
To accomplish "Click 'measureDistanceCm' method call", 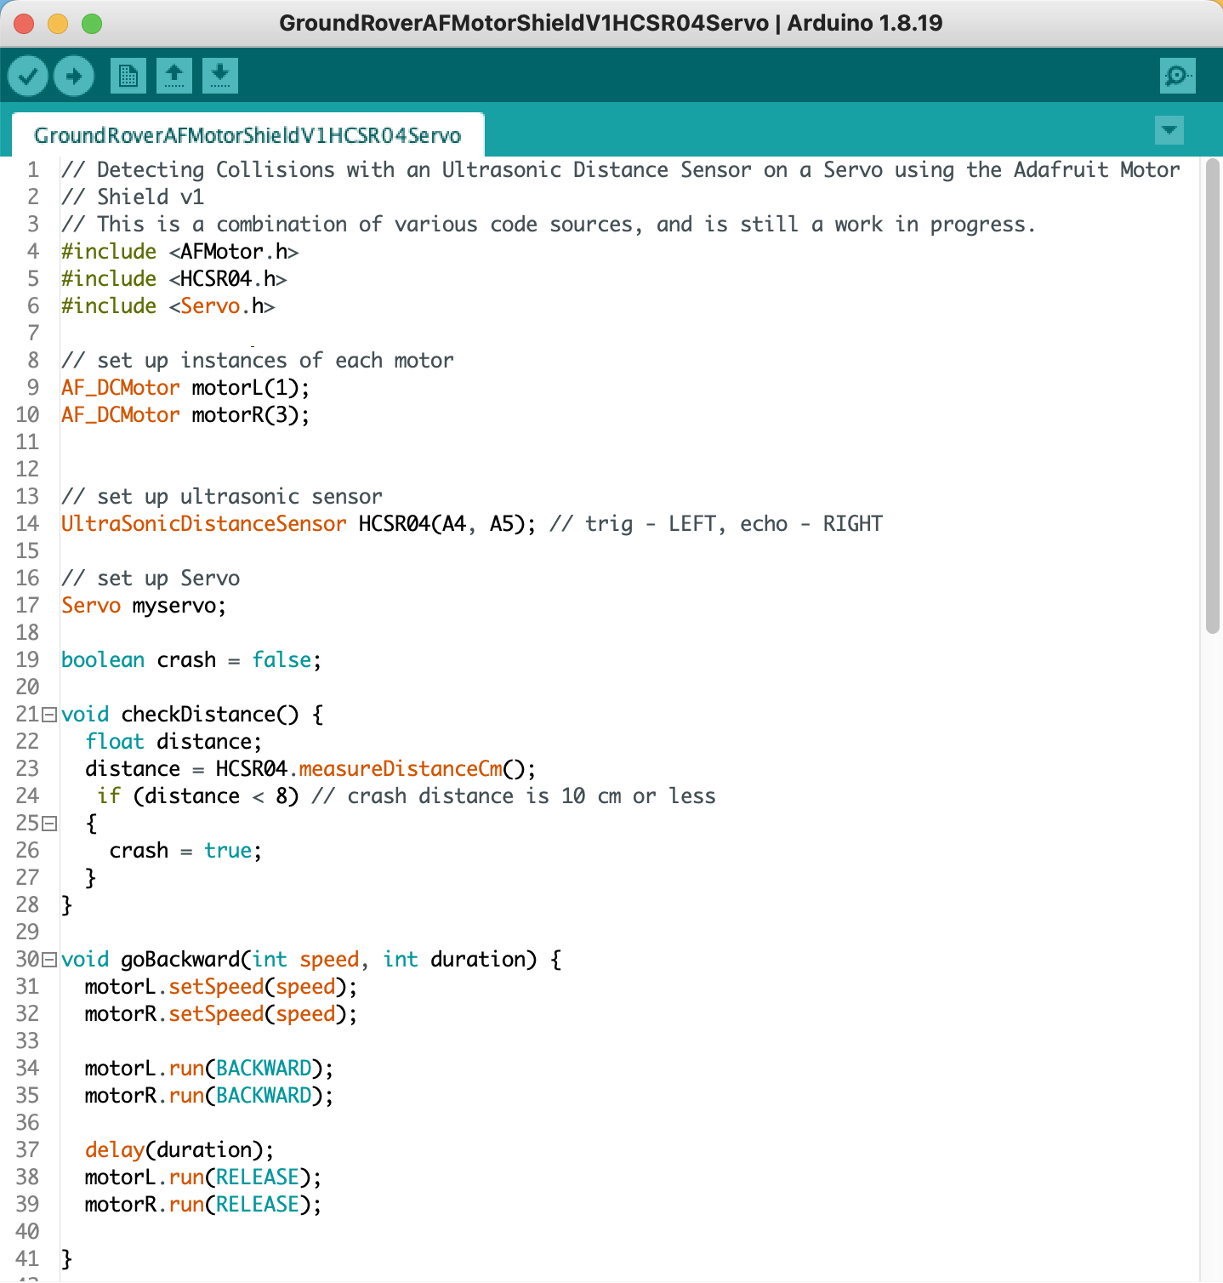I will coord(401,769).
